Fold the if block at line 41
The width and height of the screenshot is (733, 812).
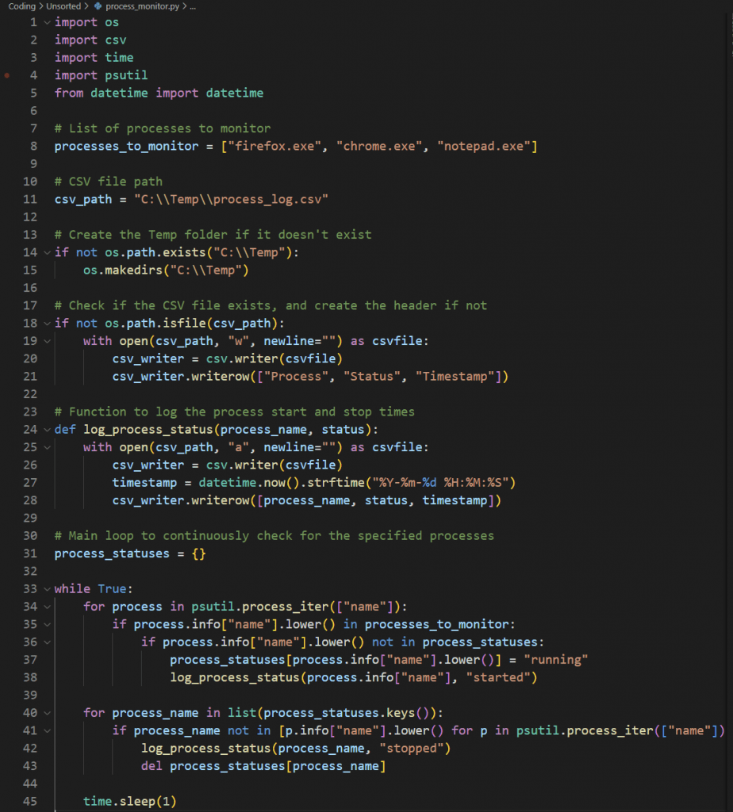(47, 730)
